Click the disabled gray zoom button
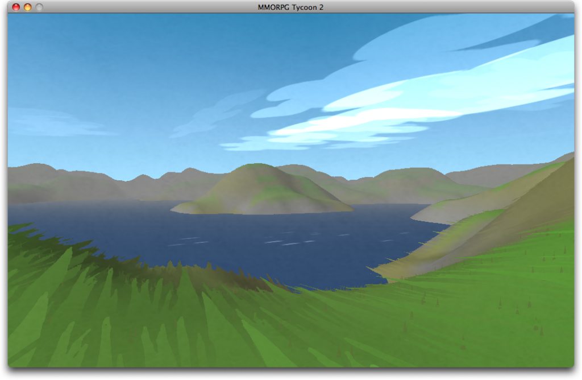This screenshot has width=582, height=380. point(39,7)
